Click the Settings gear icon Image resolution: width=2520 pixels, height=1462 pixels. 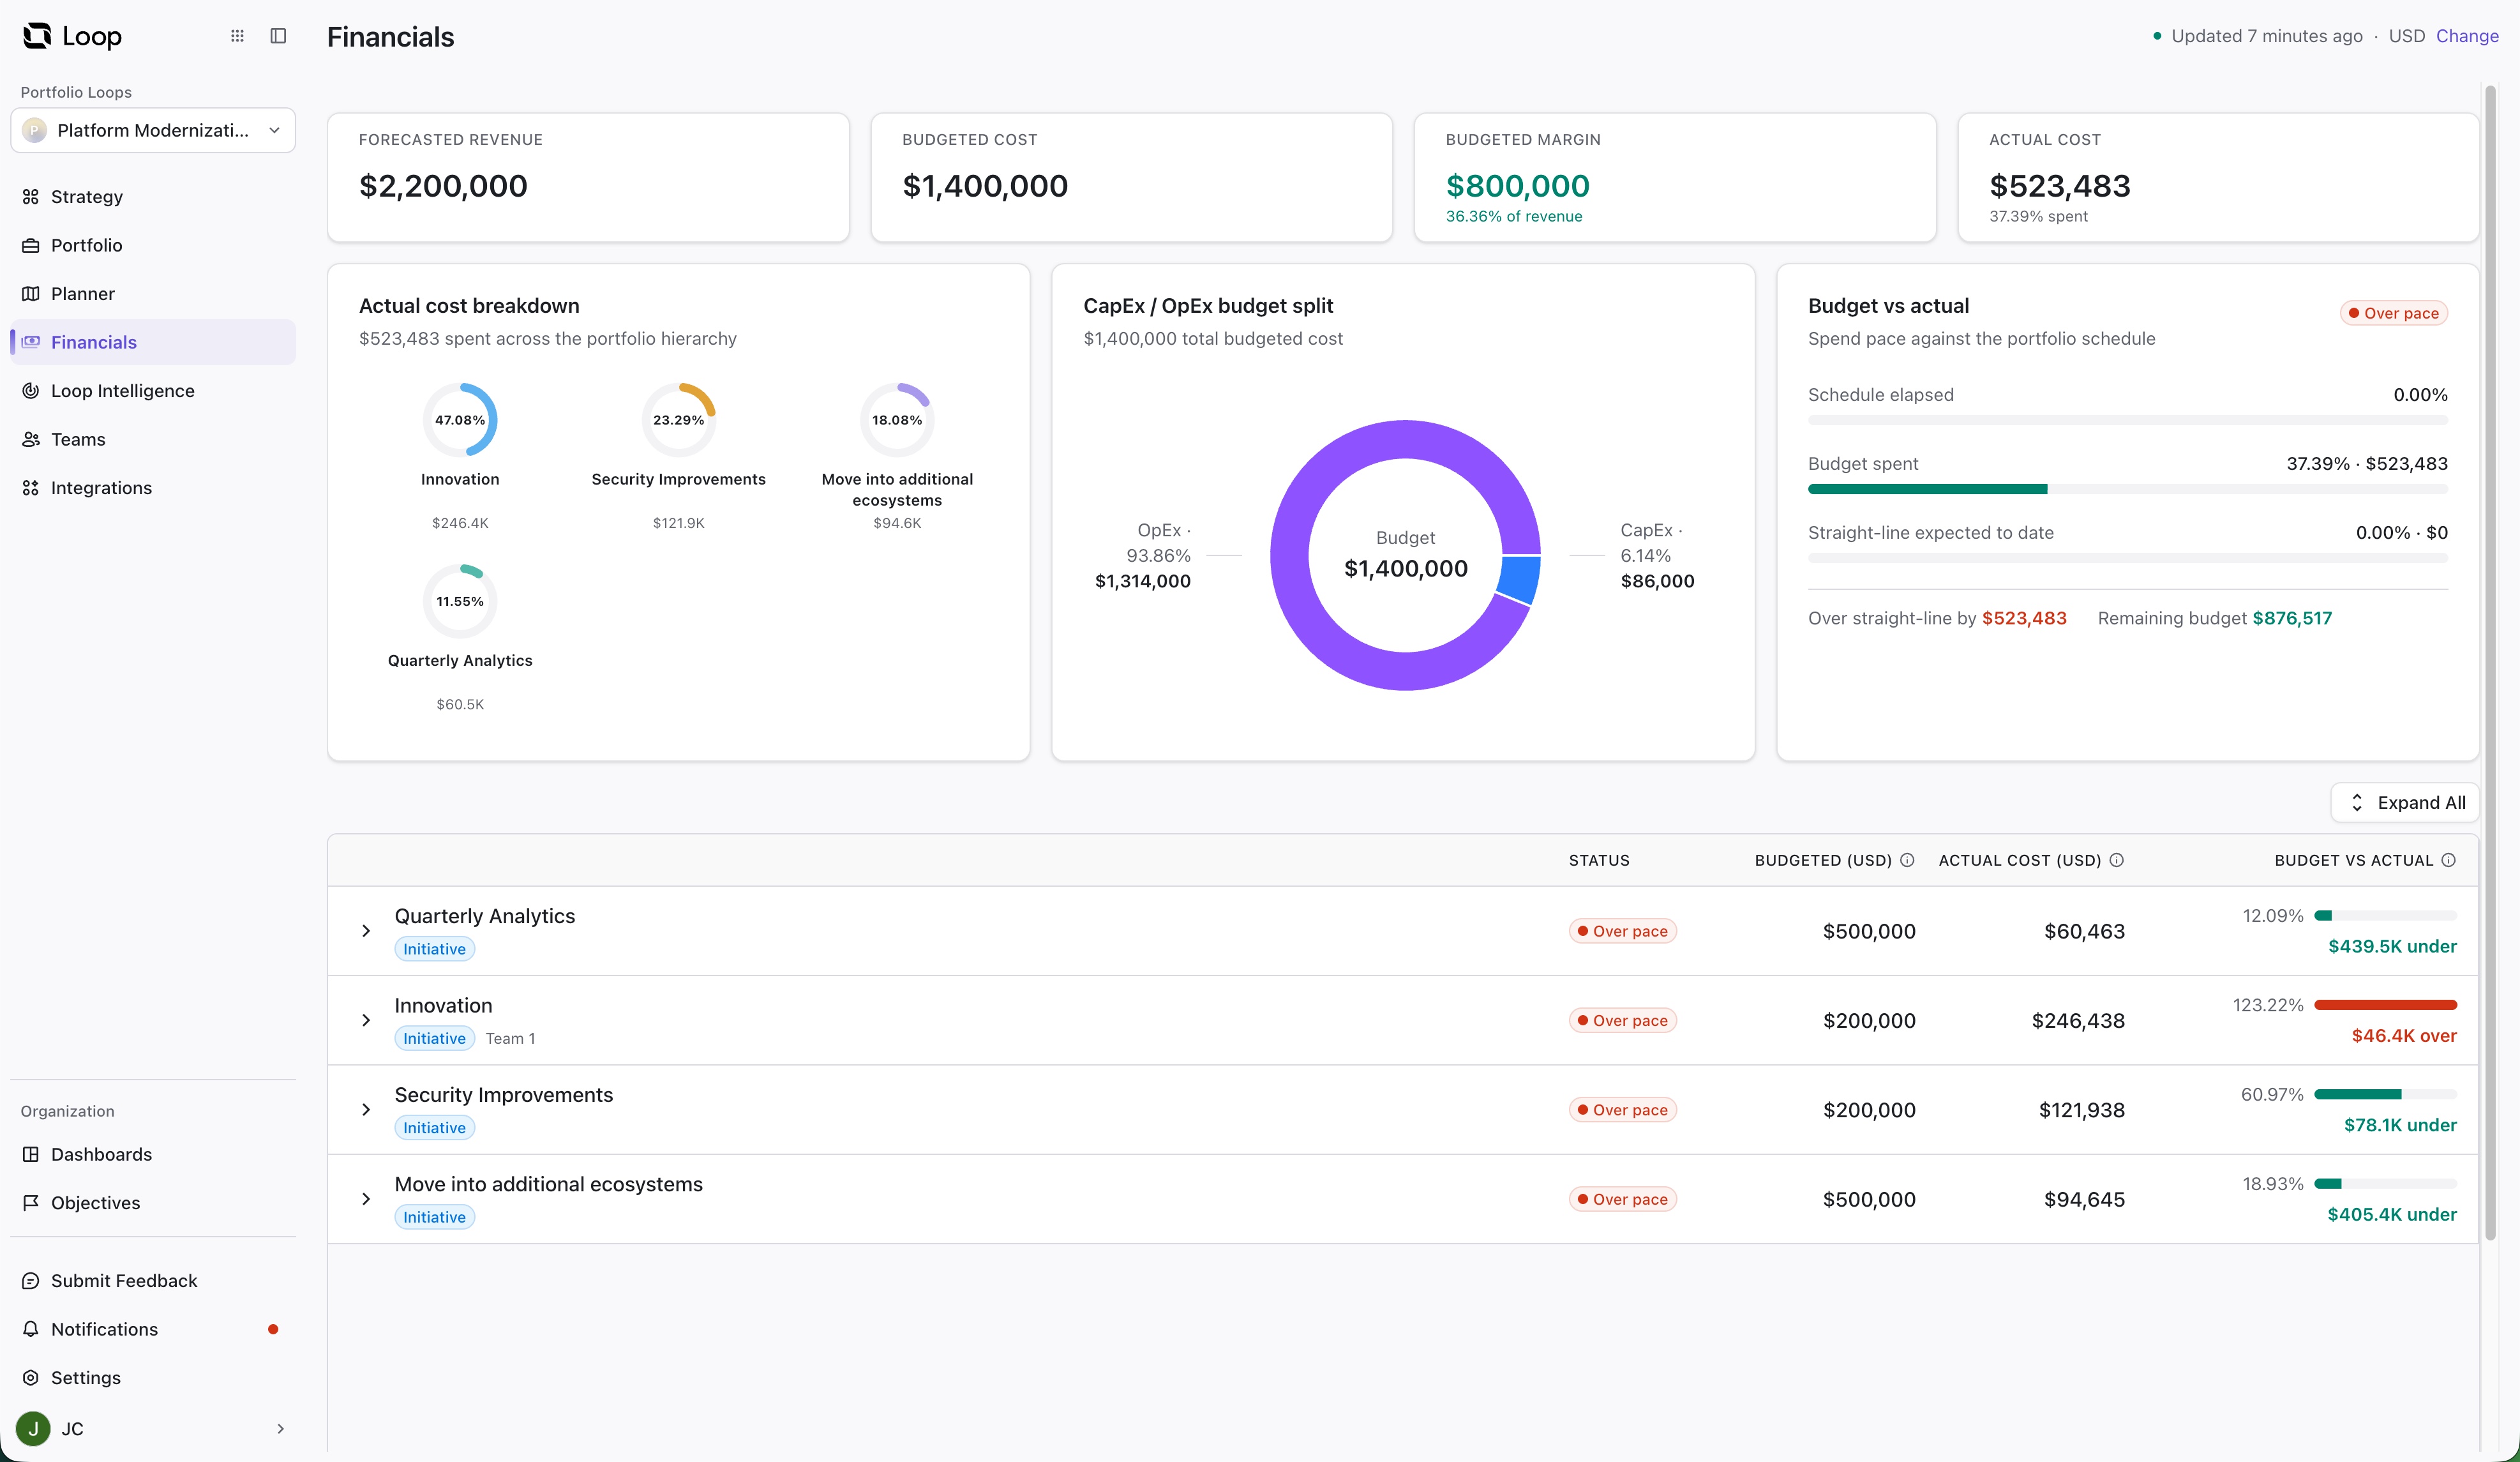pyautogui.click(x=31, y=1378)
